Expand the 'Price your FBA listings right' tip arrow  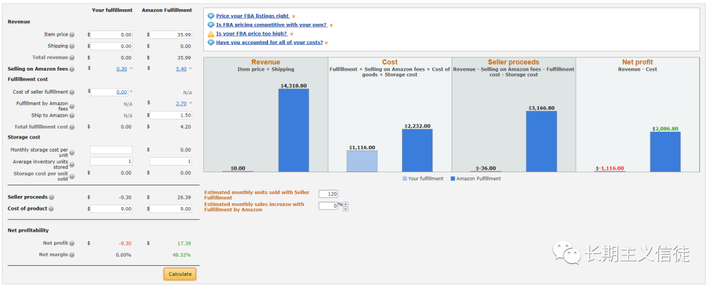(x=294, y=16)
